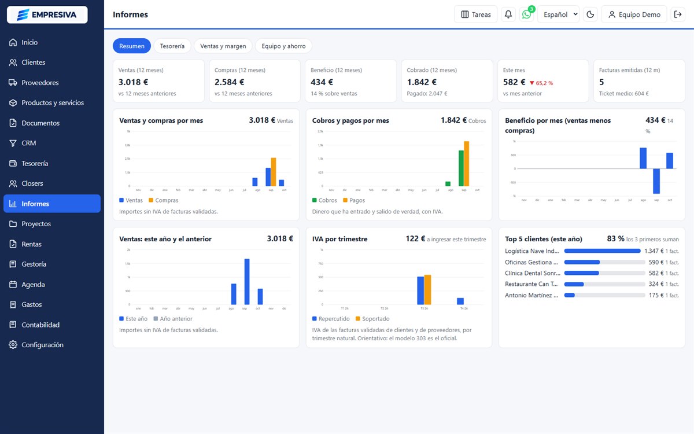Viewport: 694px width, 434px height.
Task: Switch to the Equipo y ahorro tab
Action: (x=283, y=46)
